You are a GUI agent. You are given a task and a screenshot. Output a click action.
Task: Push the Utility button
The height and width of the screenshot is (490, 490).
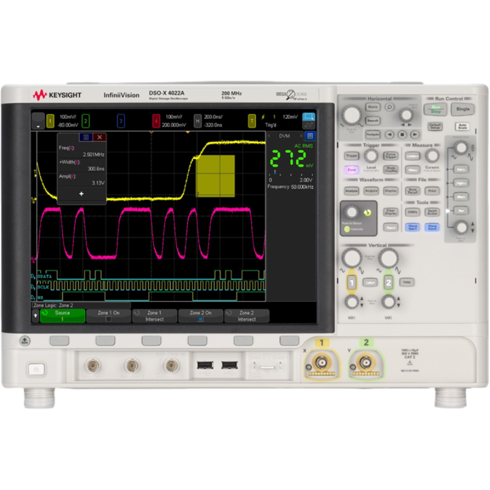(412, 212)
